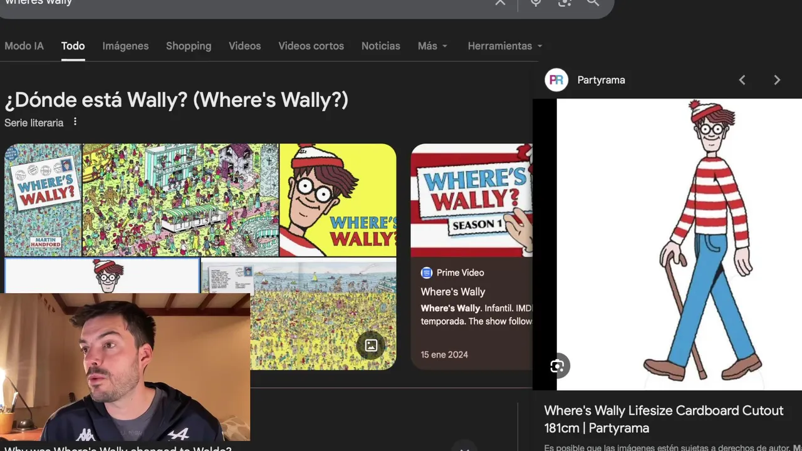Open the three-dot menu beside Serie literaria
The height and width of the screenshot is (451, 802).
pyautogui.click(x=75, y=122)
